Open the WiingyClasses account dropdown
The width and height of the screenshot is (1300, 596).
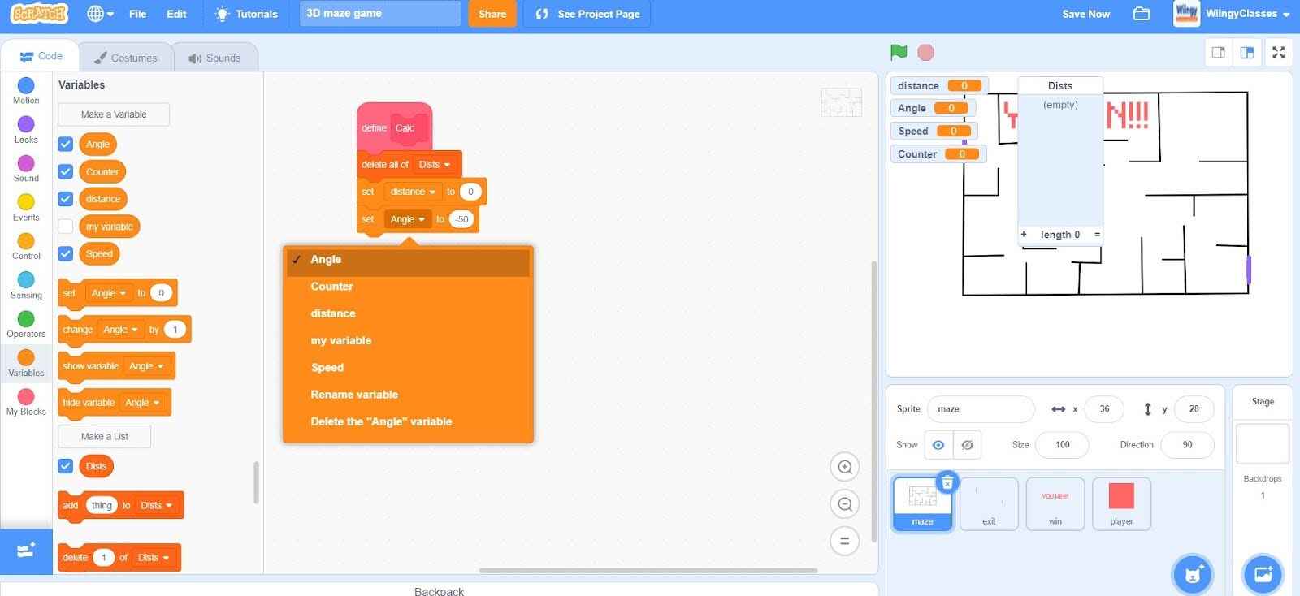(1233, 14)
